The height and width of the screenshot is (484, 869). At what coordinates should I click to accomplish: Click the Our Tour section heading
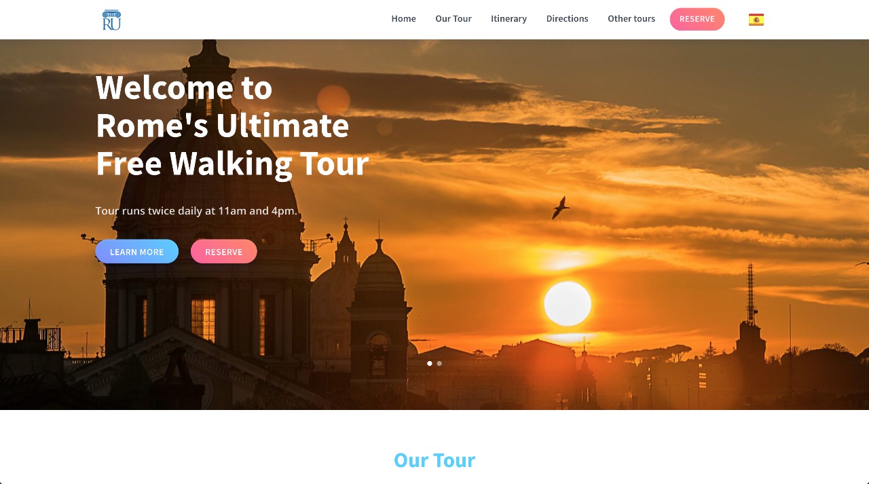(x=434, y=460)
